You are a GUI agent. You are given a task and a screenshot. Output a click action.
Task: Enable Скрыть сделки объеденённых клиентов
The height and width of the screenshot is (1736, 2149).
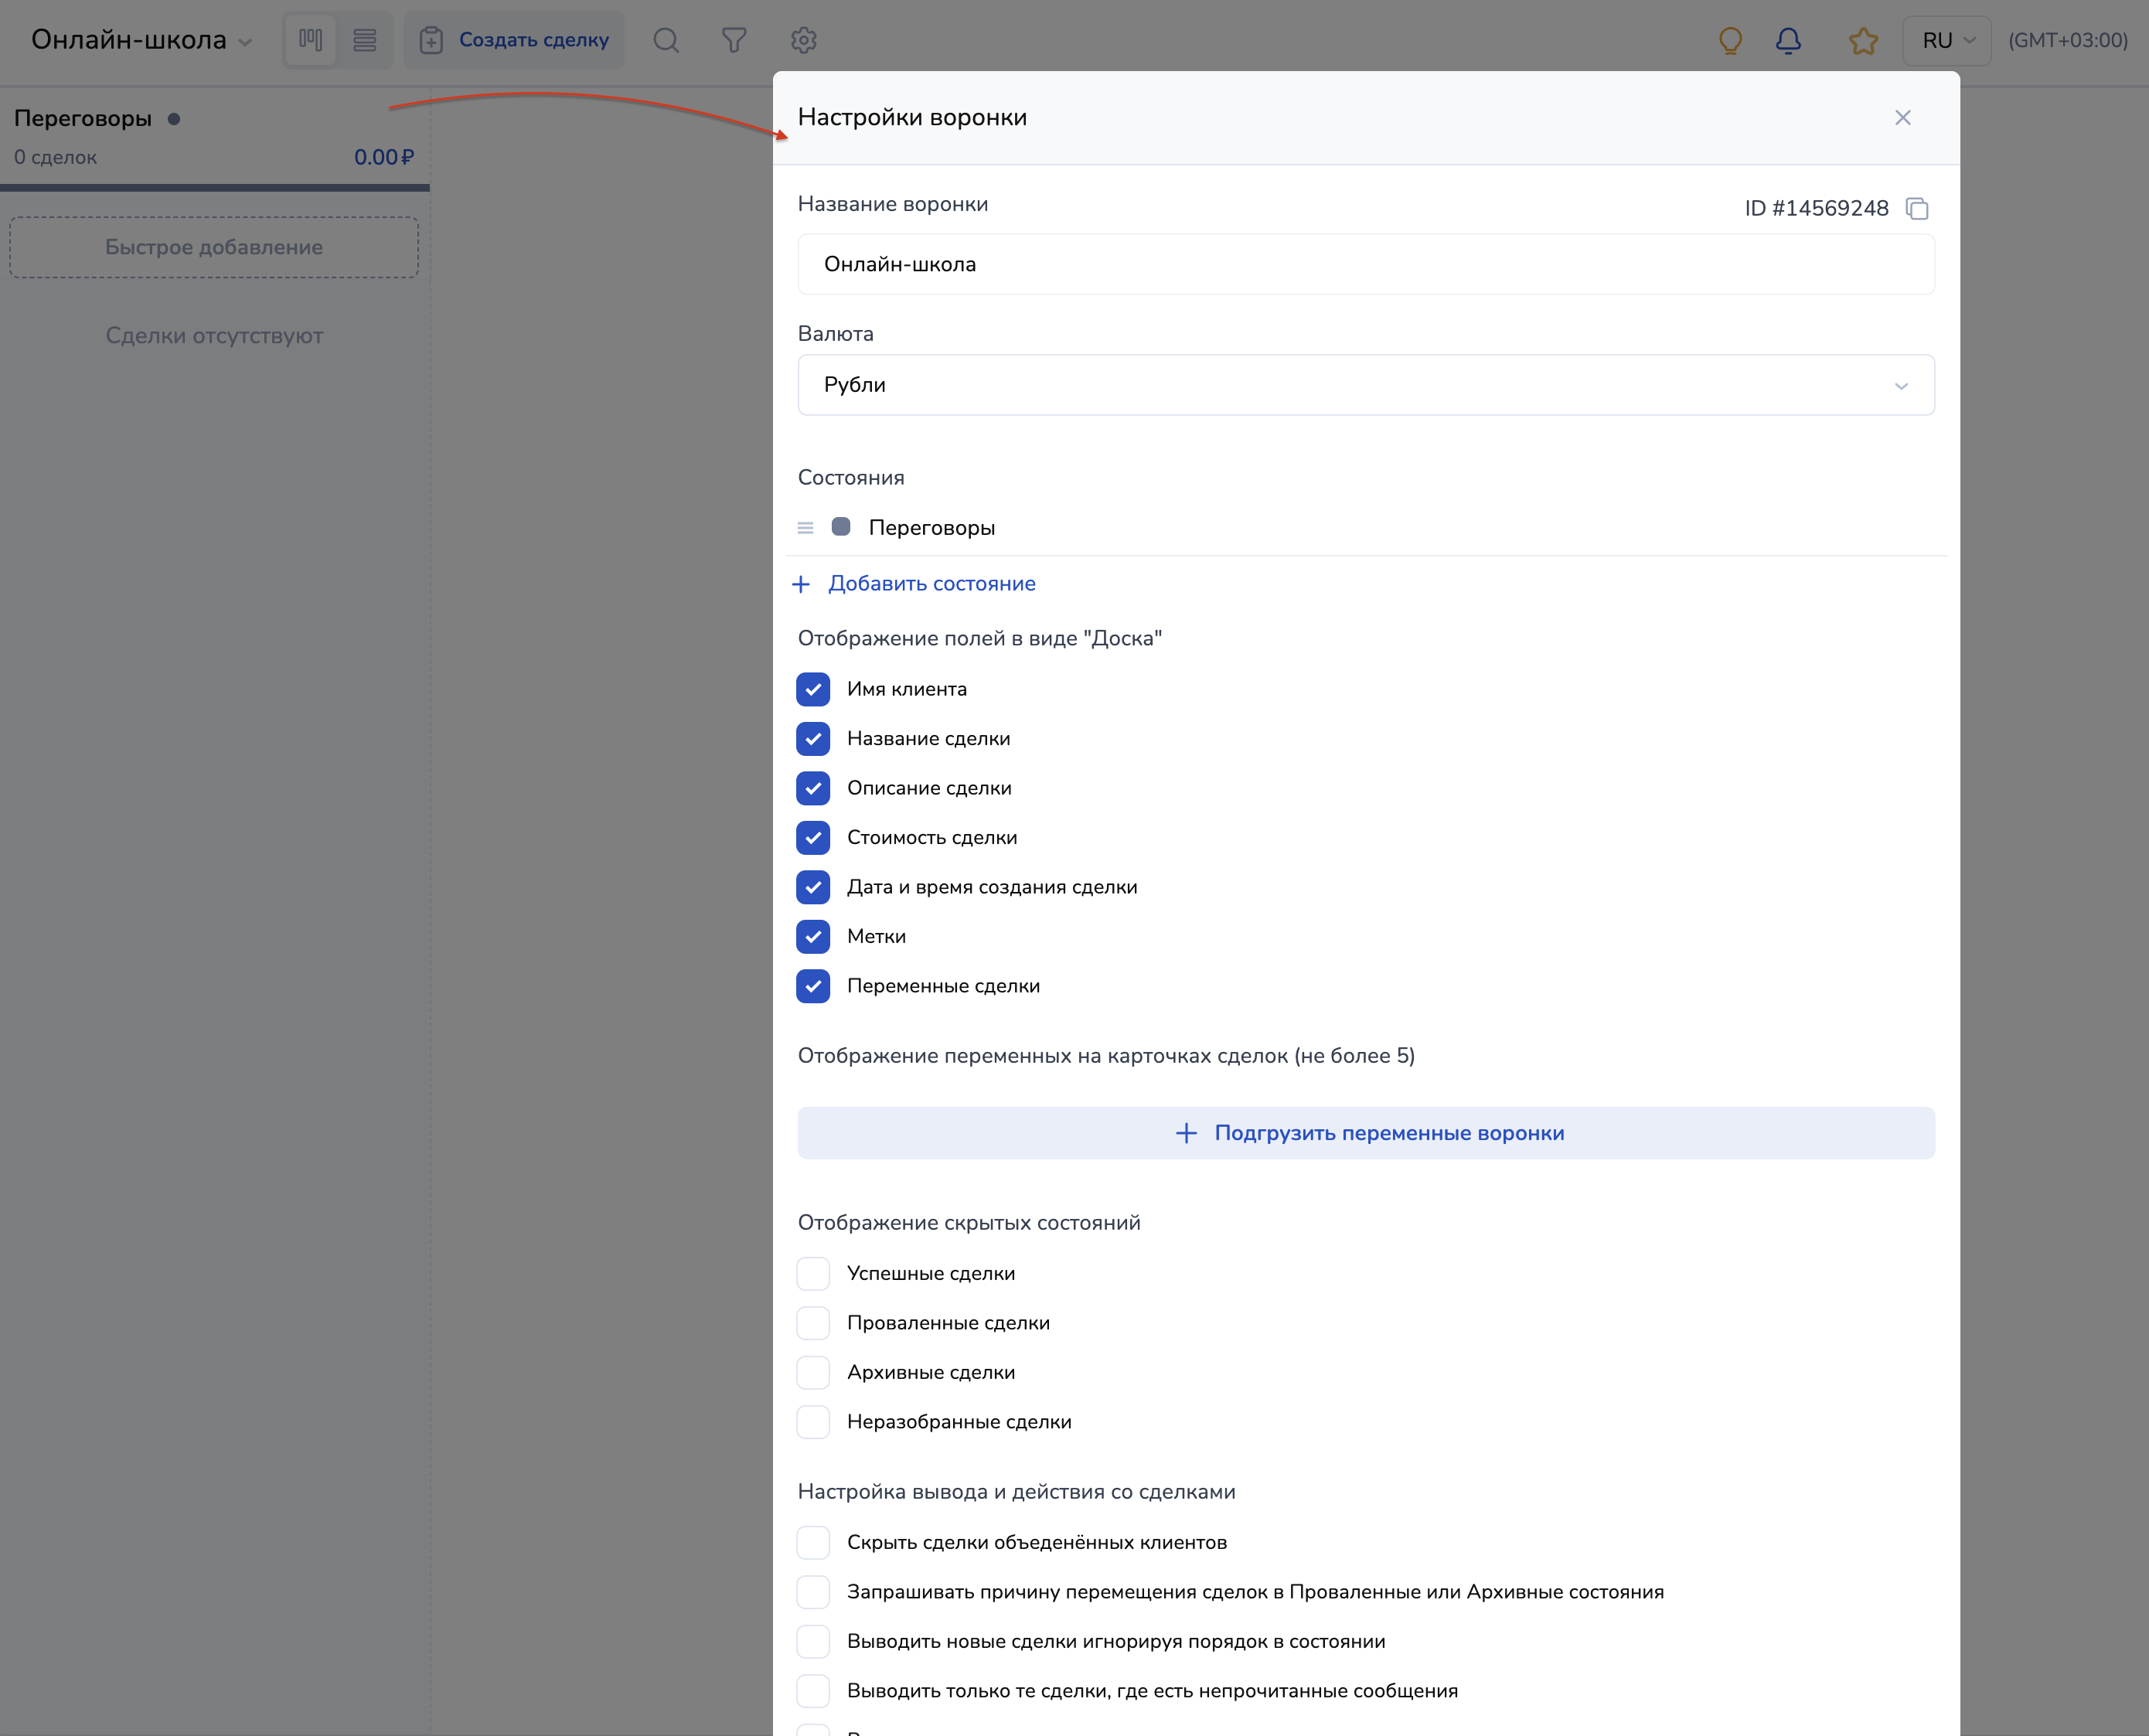813,1542
